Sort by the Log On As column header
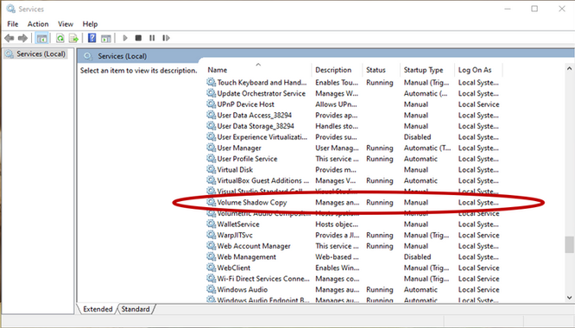This screenshot has width=575, height=328. tap(478, 70)
